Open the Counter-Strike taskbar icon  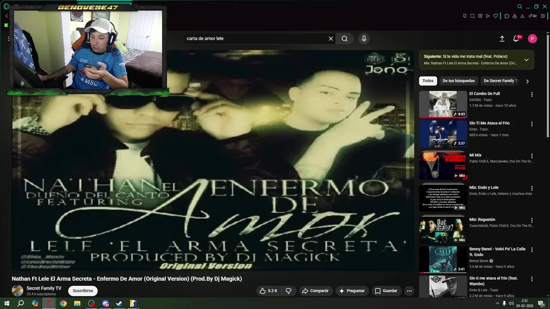coord(134,303)
